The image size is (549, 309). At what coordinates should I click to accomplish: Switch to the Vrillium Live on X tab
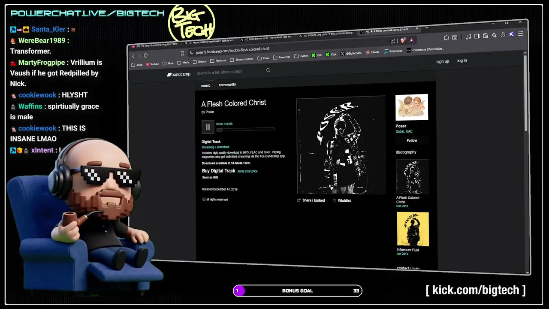pyautogui.click(x=326, y=35)
